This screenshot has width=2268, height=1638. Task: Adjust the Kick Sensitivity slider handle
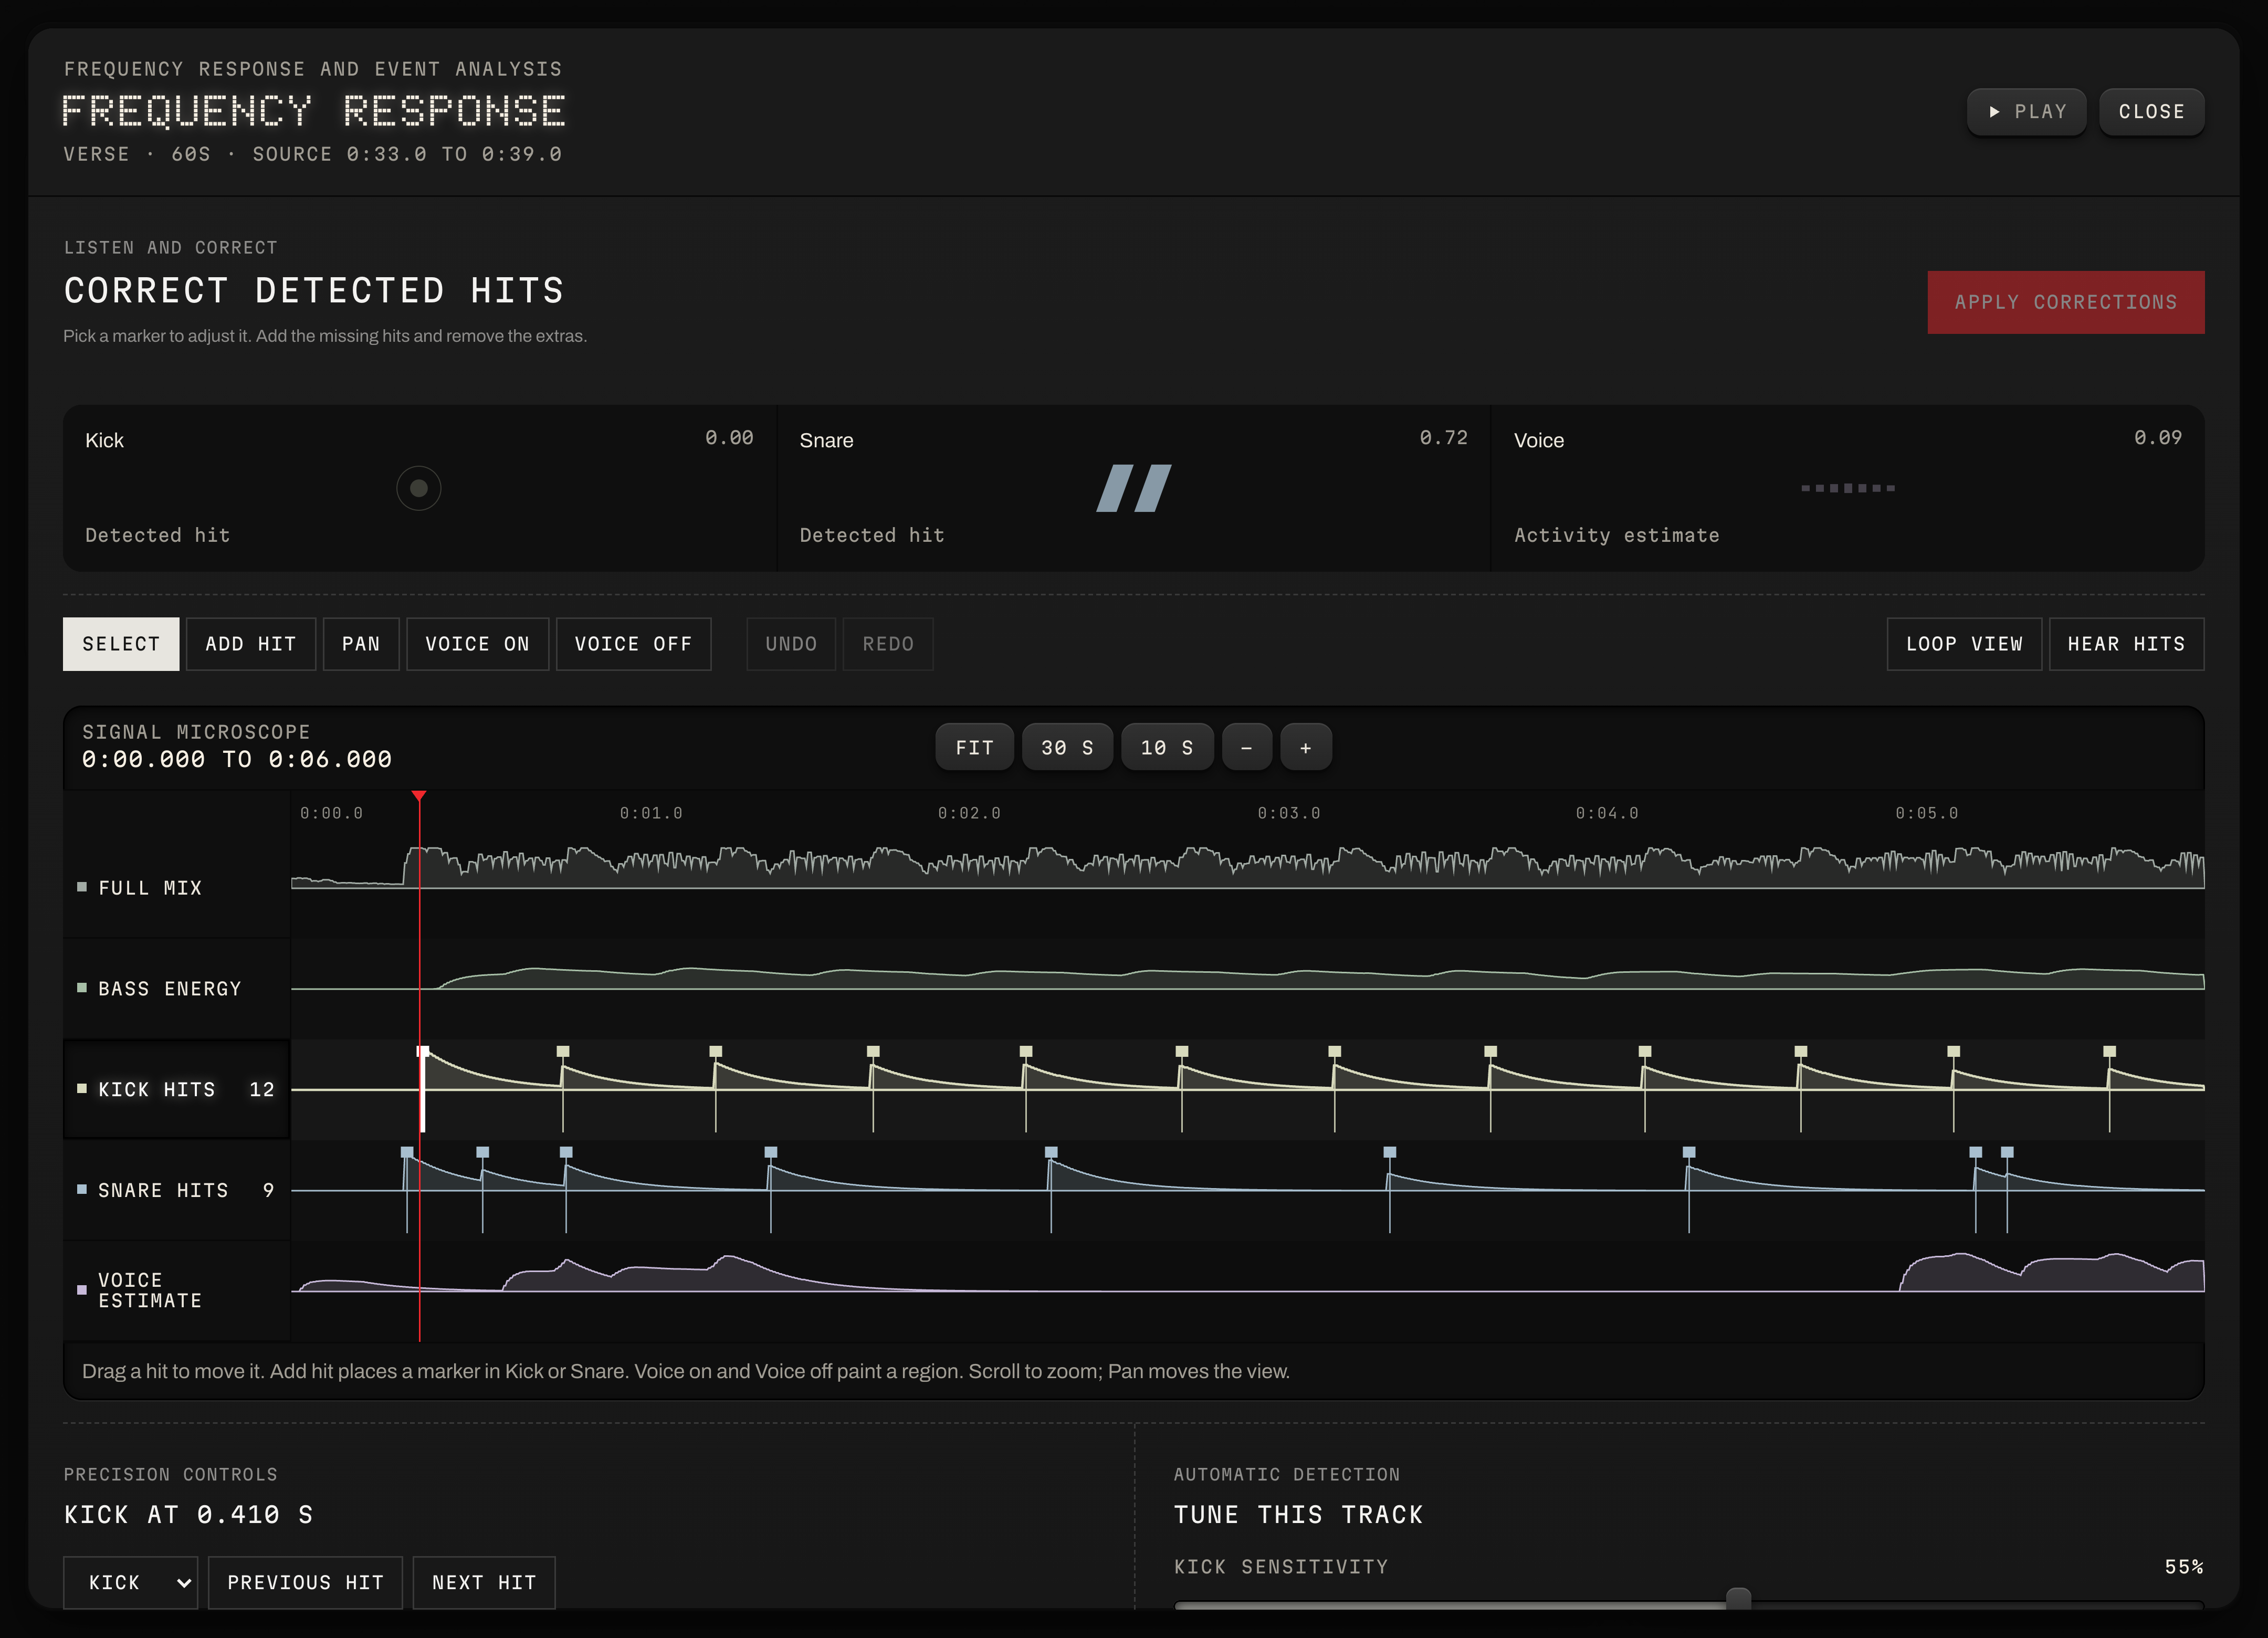[1739, 1600]
